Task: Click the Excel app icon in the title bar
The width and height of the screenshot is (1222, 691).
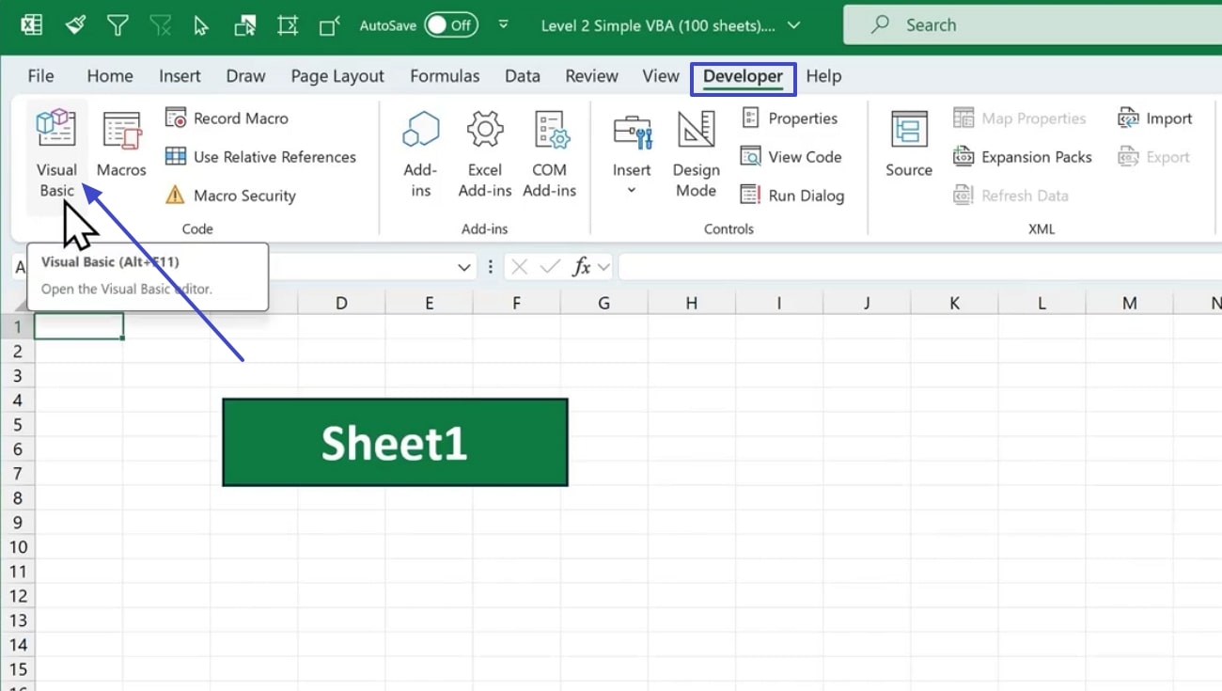Action: tap(32, 25)
